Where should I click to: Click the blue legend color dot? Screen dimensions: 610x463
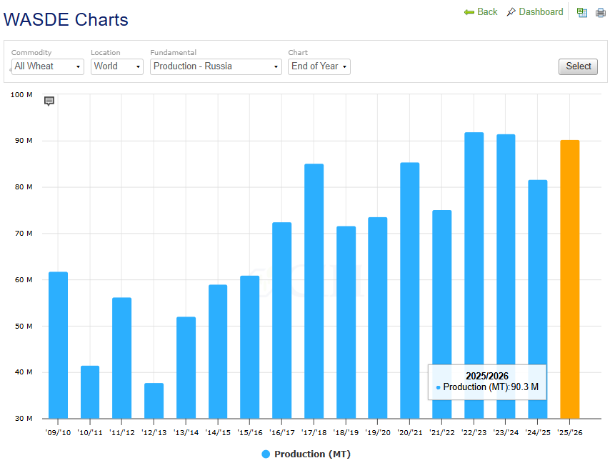point(266,454)
